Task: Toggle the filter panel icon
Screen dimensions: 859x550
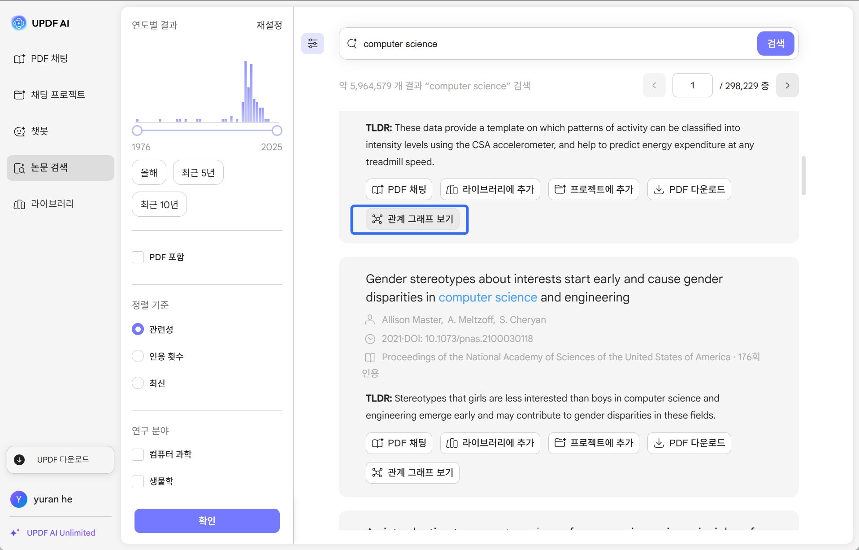Action: (312, 44)
